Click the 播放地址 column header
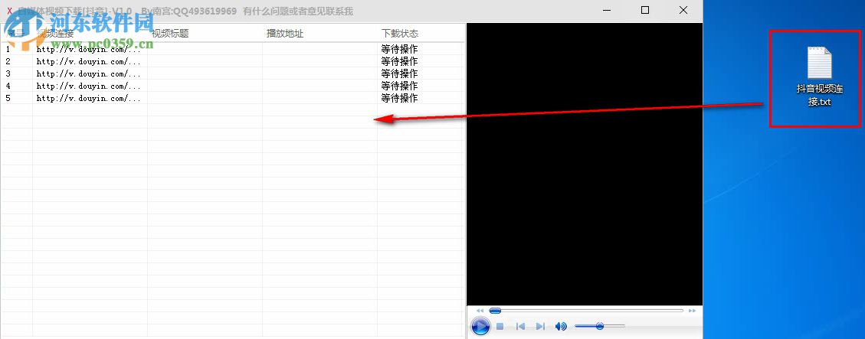865x339 pixels. pyautogui.click(x=285, y=34)
